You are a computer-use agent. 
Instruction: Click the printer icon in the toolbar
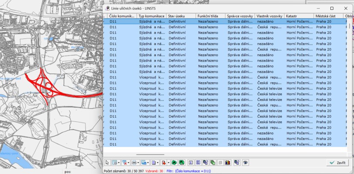(135, 162)
